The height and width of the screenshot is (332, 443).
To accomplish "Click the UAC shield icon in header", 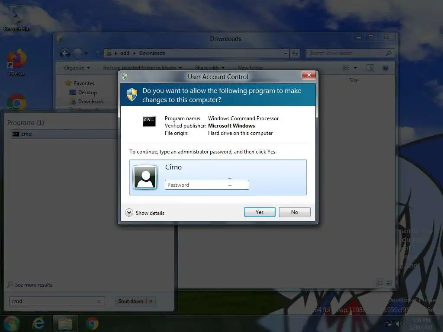I will (x=132, y=94).
